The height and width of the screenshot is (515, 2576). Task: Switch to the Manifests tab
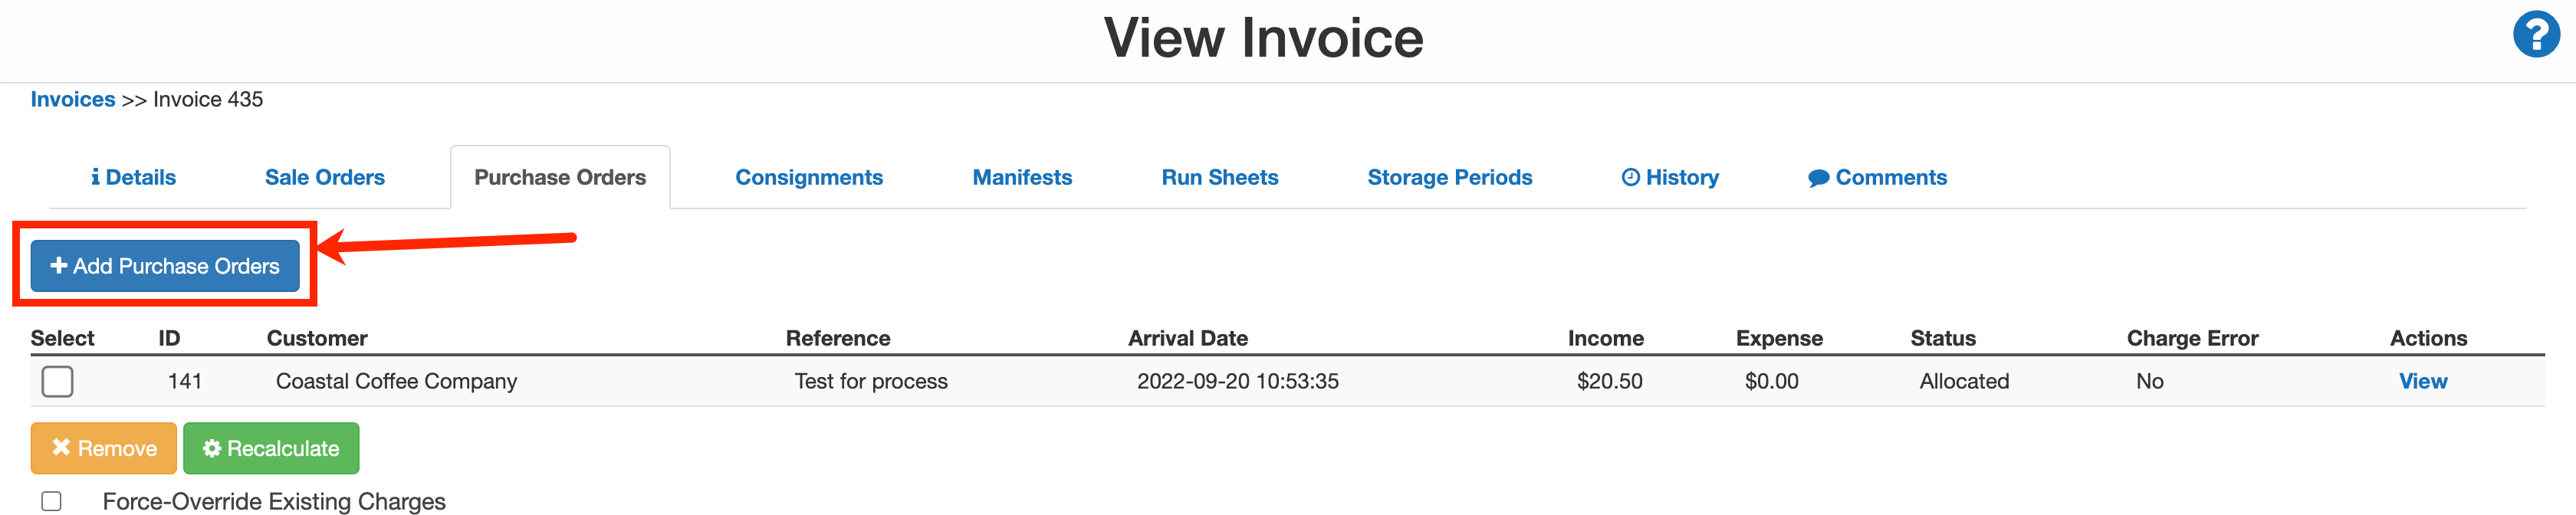click(1021, 177)
